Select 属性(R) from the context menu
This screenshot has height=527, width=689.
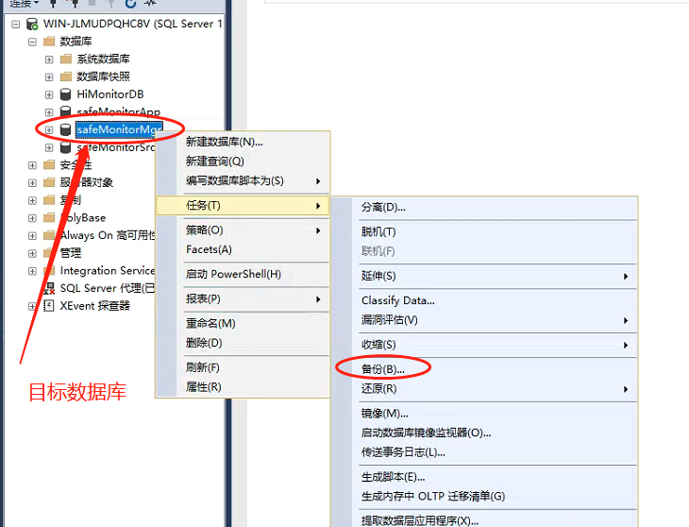point(203,386)
